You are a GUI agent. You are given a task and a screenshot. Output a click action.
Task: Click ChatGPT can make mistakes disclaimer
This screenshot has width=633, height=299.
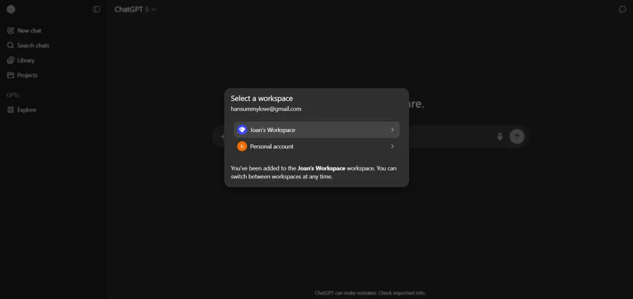[370, 293]
